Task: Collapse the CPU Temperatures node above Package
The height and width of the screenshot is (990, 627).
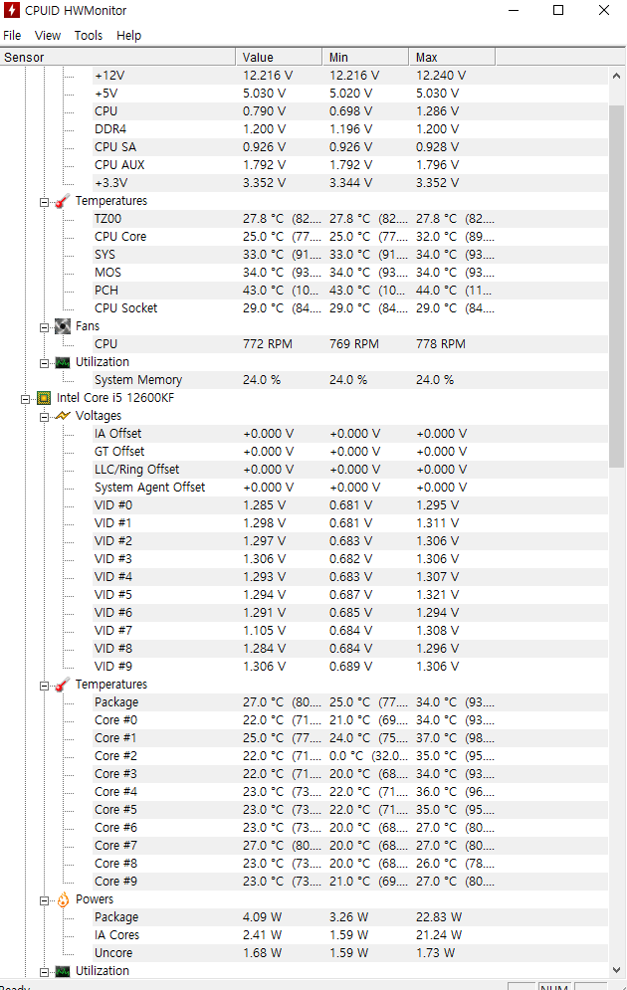Action: click(44, 686)
